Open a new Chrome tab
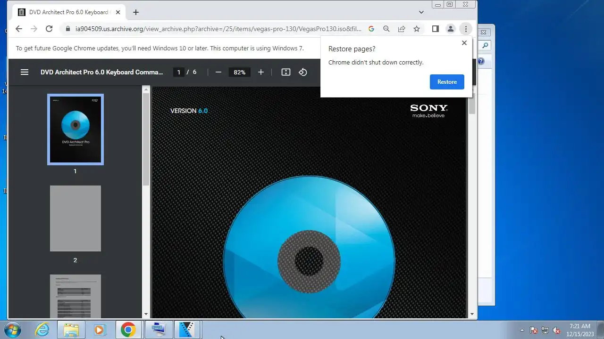 (x=136, y=12)
